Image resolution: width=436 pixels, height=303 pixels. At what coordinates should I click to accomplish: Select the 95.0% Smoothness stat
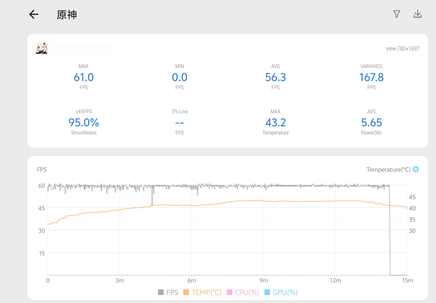click(x=84, y=122)
